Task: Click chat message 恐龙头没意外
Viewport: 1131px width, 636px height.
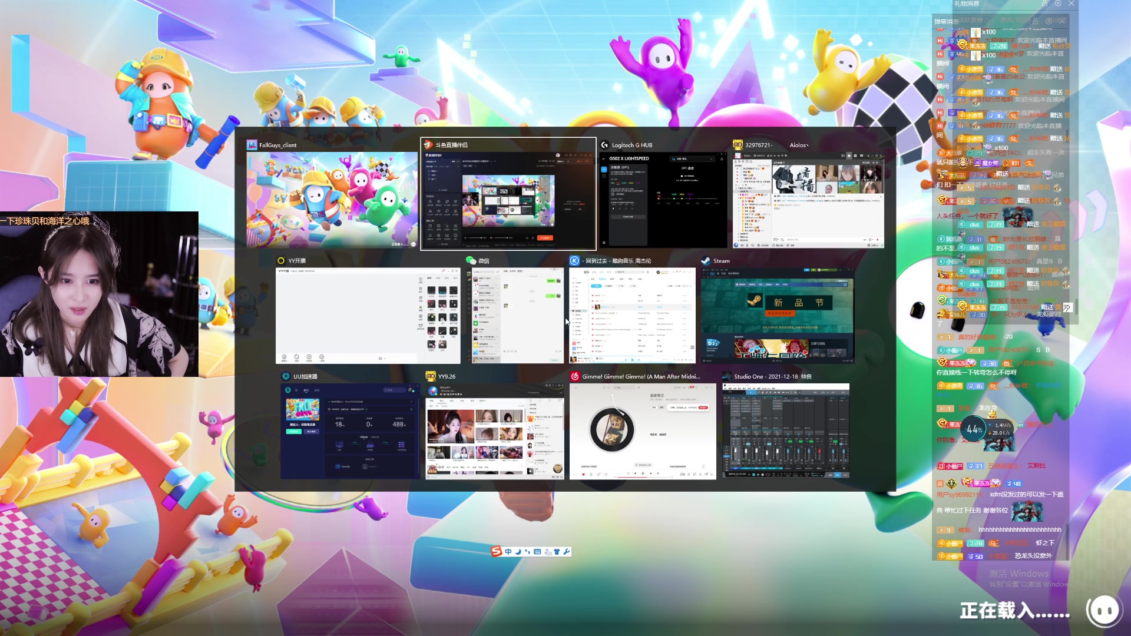Action: 1033,555
